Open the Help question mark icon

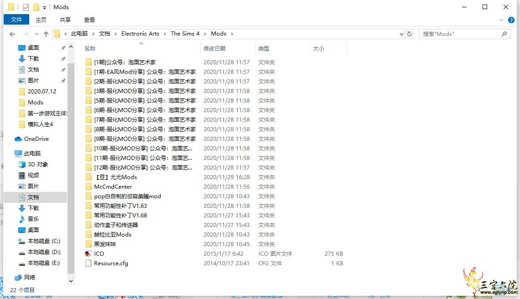[x=511, y=20]
